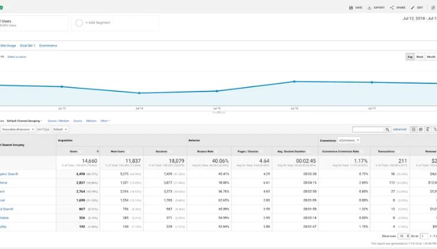
Task: Click the total new users value 11,837
Action: (133, 161)
